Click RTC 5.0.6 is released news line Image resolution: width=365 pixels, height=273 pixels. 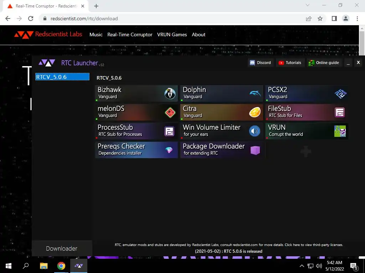tap(228, 251)
